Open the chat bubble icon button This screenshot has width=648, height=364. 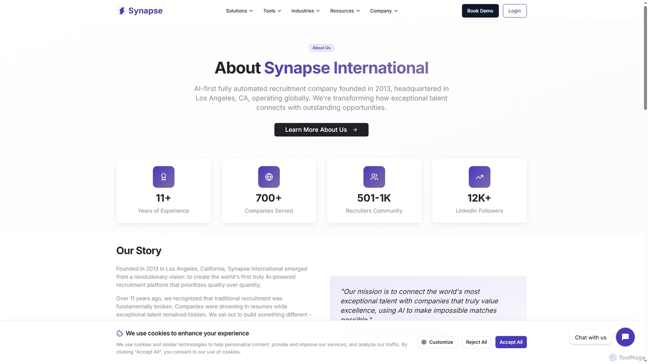point(625,337)
